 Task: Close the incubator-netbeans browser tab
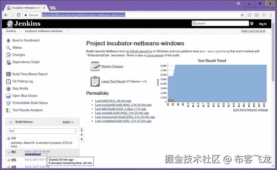coord(44,8)
